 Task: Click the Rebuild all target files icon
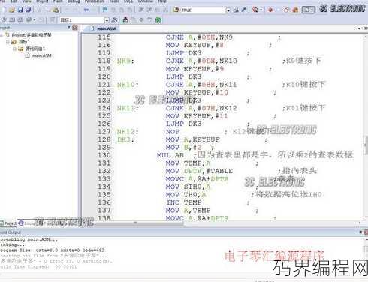(x=20, y=19)
